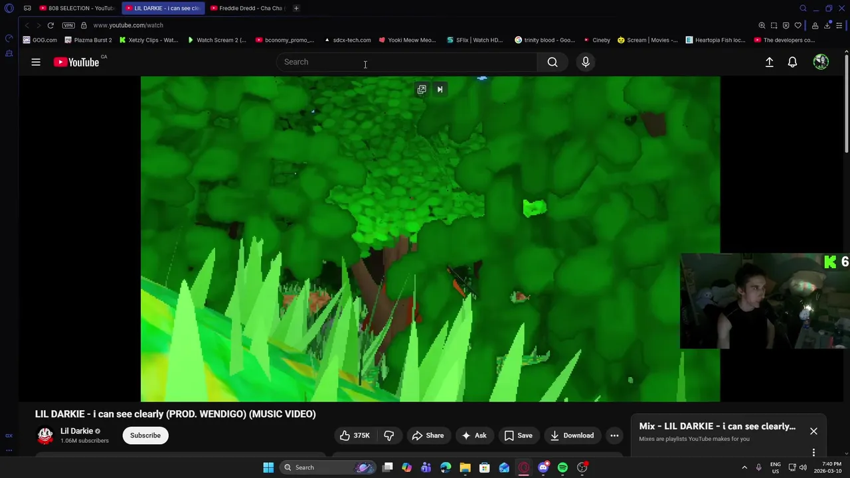
Task: Open the Plazma Burst 2 bookmark
Action: pos(88,40)
